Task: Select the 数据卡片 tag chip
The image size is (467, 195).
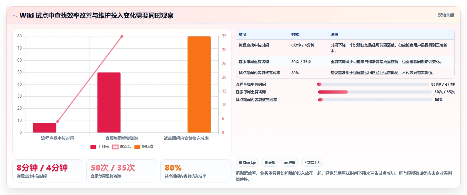Action: tap(312, 162)
